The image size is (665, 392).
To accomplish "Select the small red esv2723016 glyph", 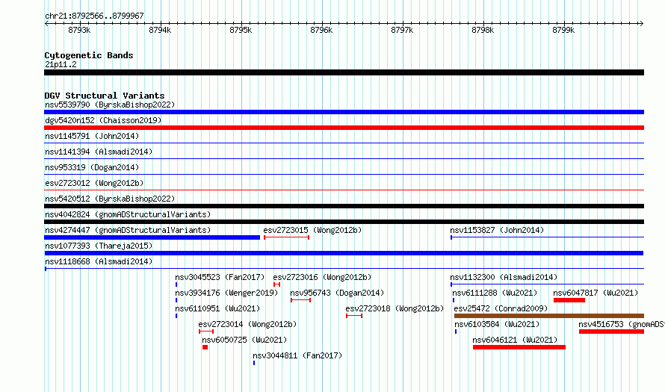I will pyautogui.click(x=276, y=284).
